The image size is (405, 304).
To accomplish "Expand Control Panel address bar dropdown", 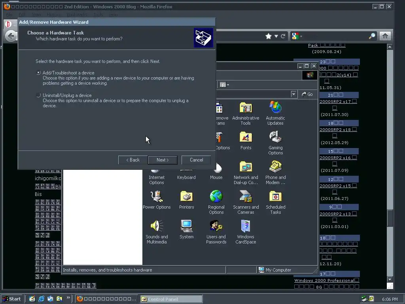I will [293, 94].
